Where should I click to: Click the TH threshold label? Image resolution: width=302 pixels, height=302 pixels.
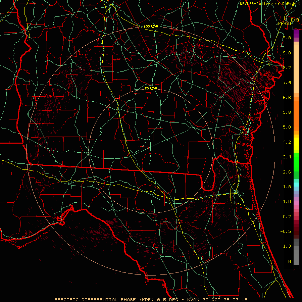(x=288, y=261)
